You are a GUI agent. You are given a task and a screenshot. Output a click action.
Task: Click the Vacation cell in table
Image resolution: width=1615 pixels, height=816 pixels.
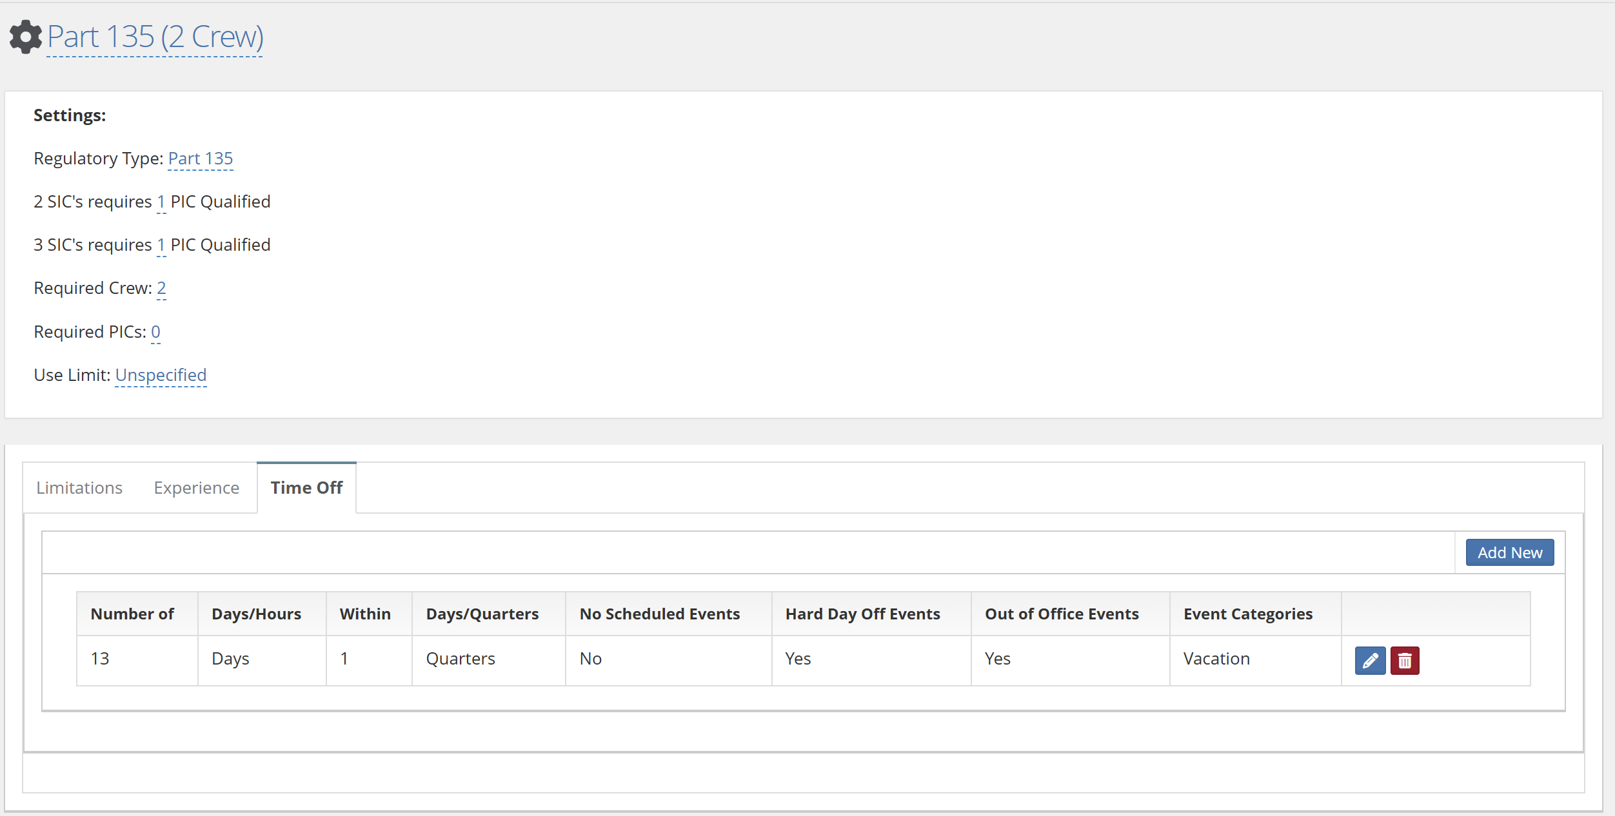pyautogui.click(x=1216, y=659)
